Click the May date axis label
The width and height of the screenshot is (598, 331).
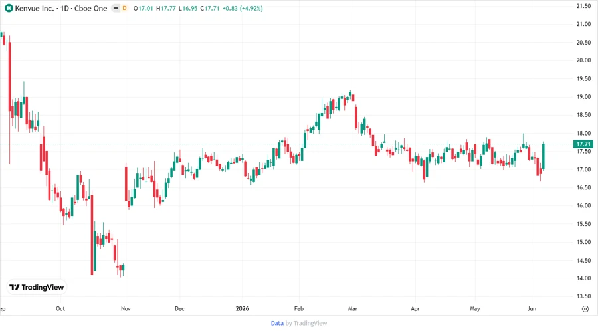tap(475, 308)
